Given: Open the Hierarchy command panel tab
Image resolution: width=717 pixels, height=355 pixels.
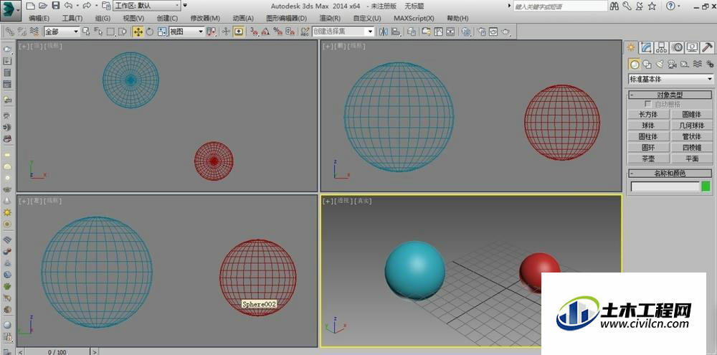Looking at the screenshot, I should (661, 47).
